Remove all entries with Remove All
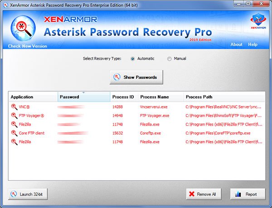 (204, 194)
